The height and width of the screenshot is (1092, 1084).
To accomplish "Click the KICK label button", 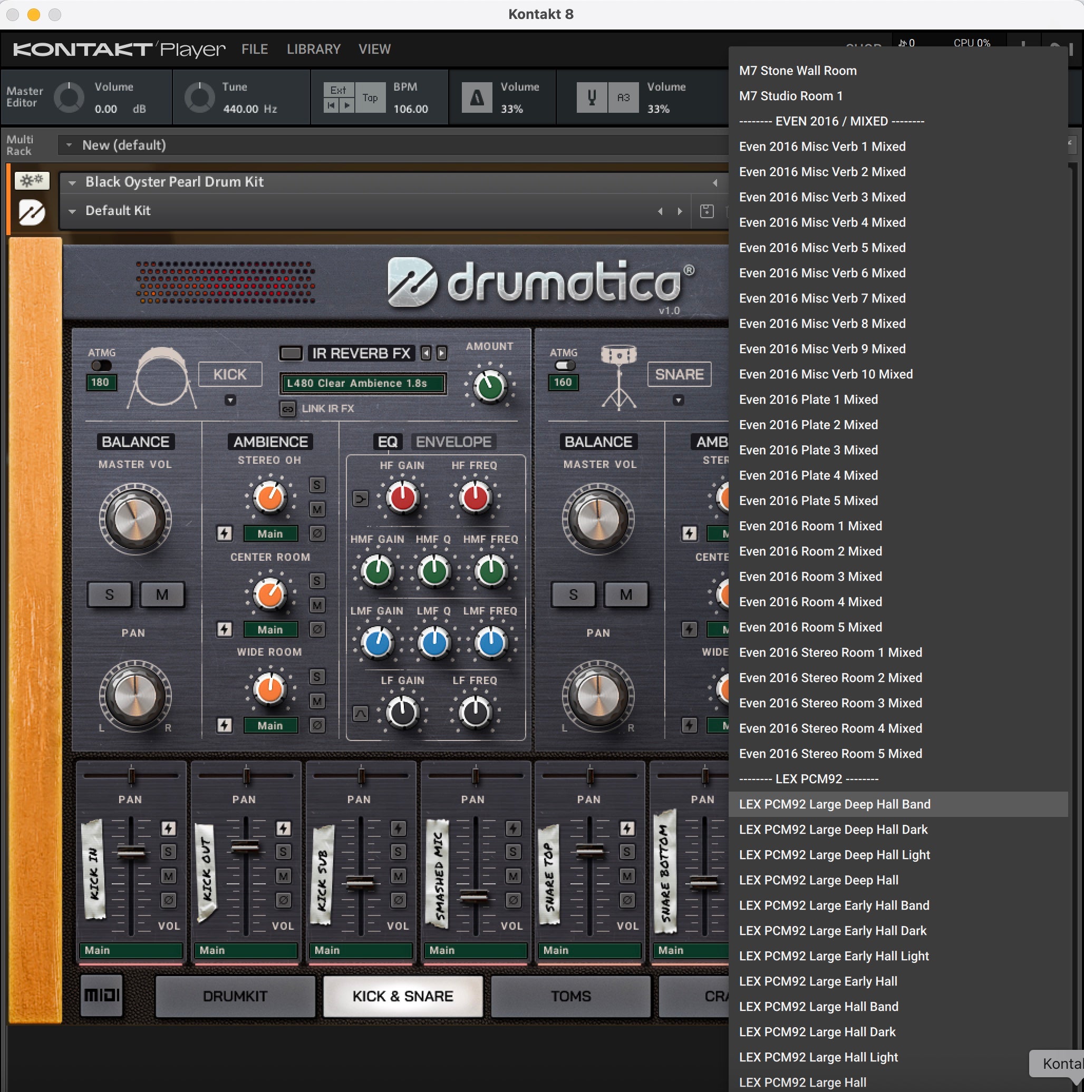I will [229, 374].
